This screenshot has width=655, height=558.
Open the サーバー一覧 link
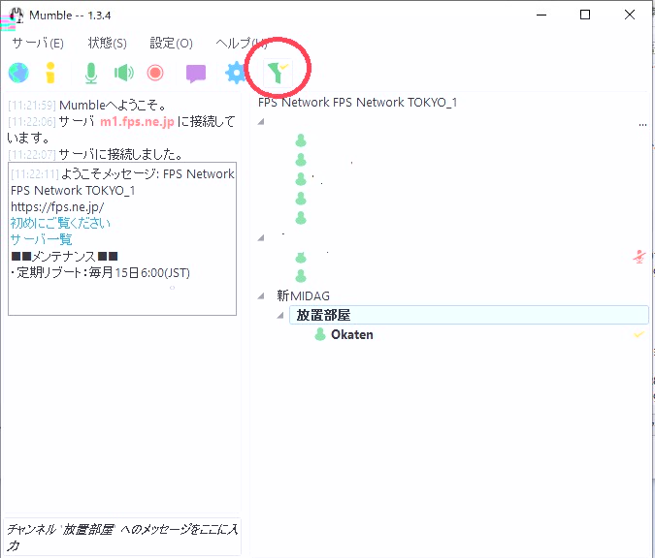tap(42, 240)
